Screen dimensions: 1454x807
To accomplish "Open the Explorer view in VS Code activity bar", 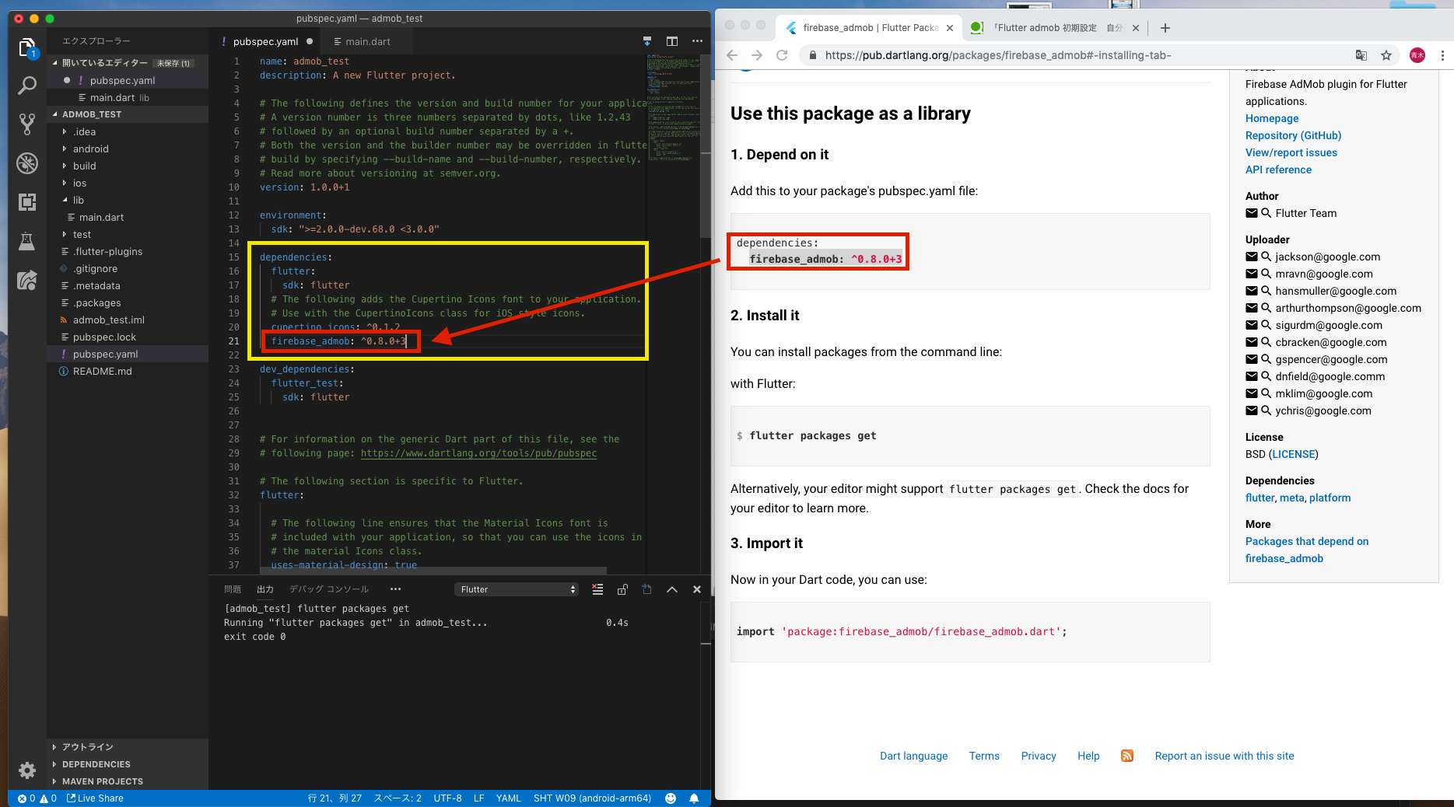I will [26, 48].
